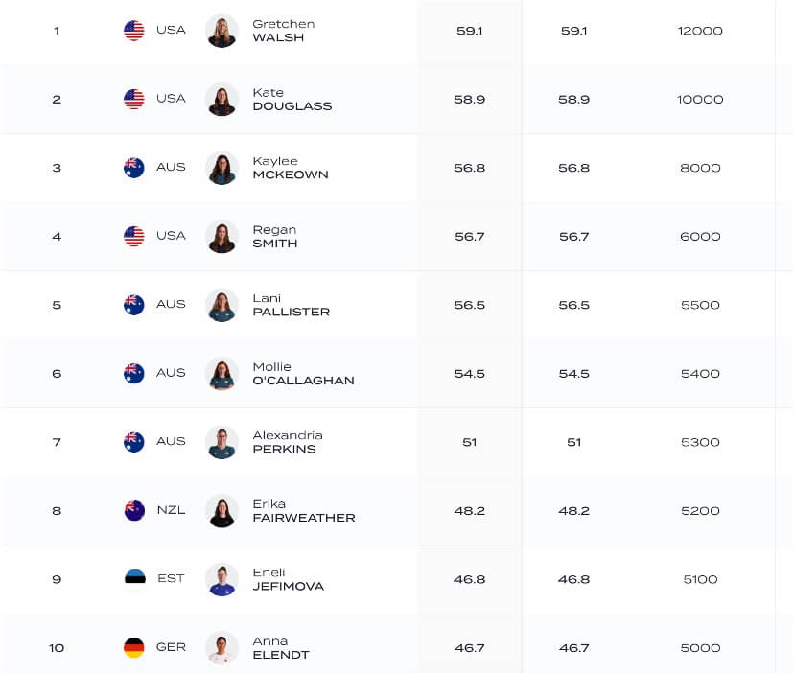Viewport: 794px width, 673px height.
Task: Click the USA flag next to Kate Douglass
Action: click(x=134, y=99)
